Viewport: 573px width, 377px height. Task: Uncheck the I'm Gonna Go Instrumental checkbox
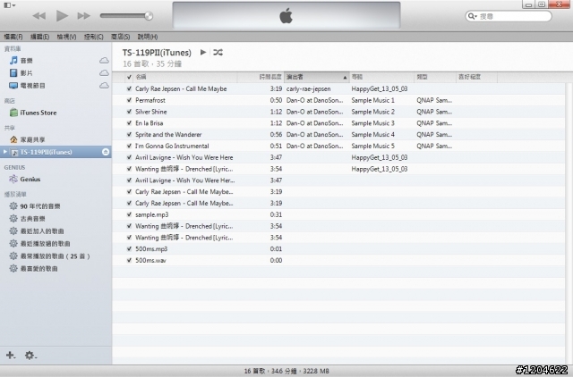point(129,146)
